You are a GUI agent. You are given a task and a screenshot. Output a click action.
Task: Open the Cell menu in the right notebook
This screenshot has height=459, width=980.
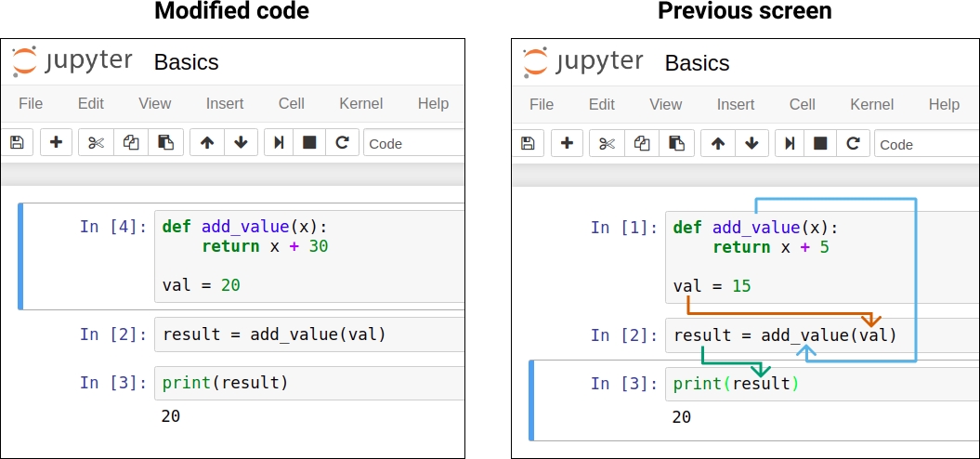[803, 104]
